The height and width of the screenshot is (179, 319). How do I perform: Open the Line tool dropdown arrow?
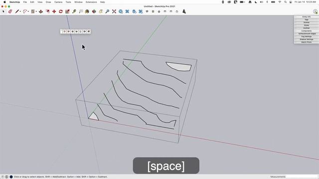tap(20, 11)
